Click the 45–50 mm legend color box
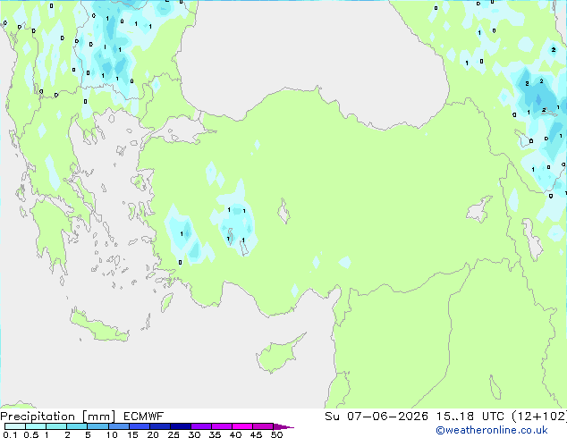567x438 pixels. 263,426
